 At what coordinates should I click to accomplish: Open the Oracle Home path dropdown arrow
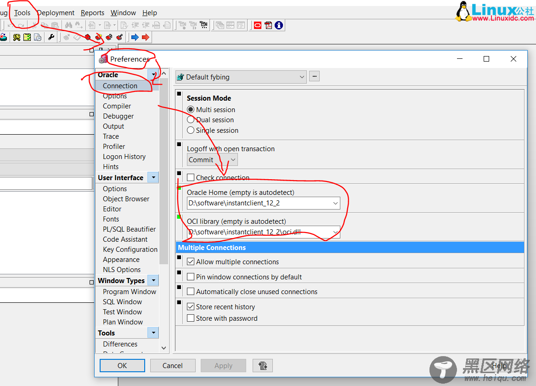tap(335, 203)
